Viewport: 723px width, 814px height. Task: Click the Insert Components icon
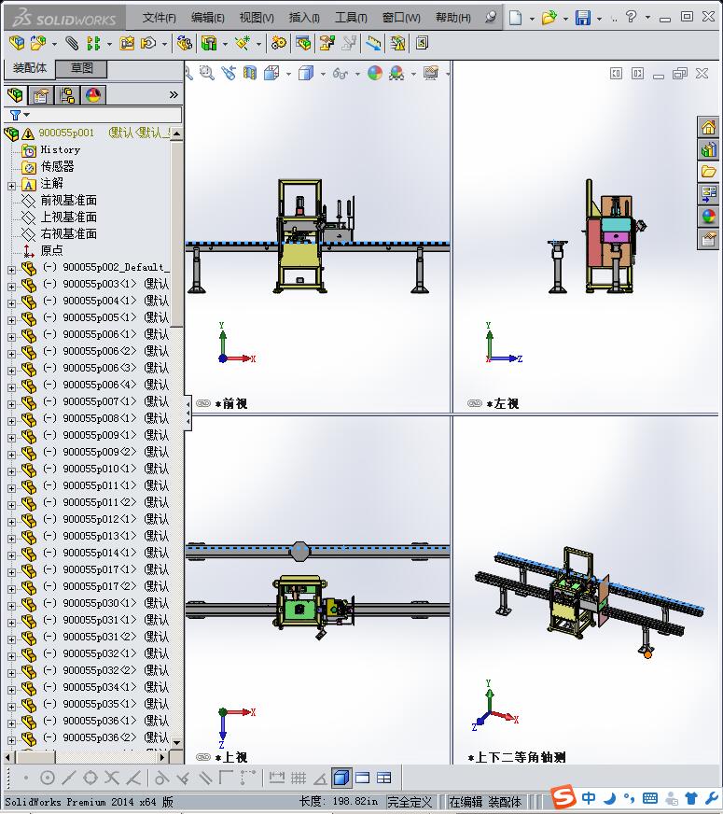coord(36,43)
